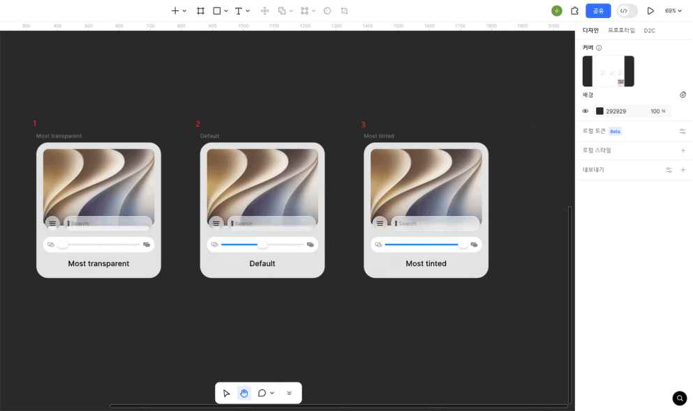Click the crop tool icon in toolbar
693x411 pixels.
click(x=344, y=10)
